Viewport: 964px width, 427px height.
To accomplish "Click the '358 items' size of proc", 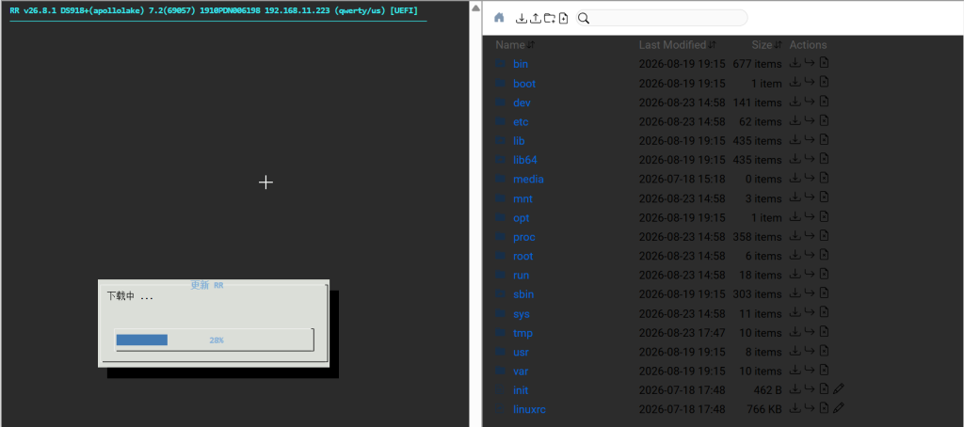I will 757,237.
